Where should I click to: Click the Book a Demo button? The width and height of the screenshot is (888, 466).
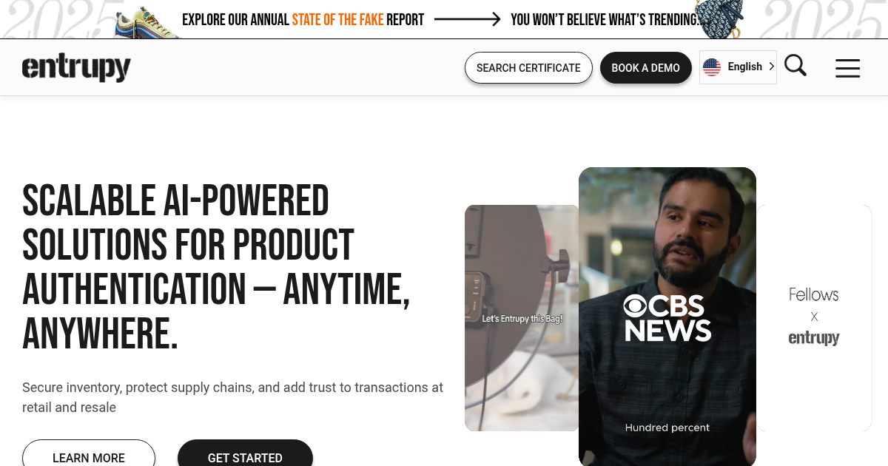(645, 67)
